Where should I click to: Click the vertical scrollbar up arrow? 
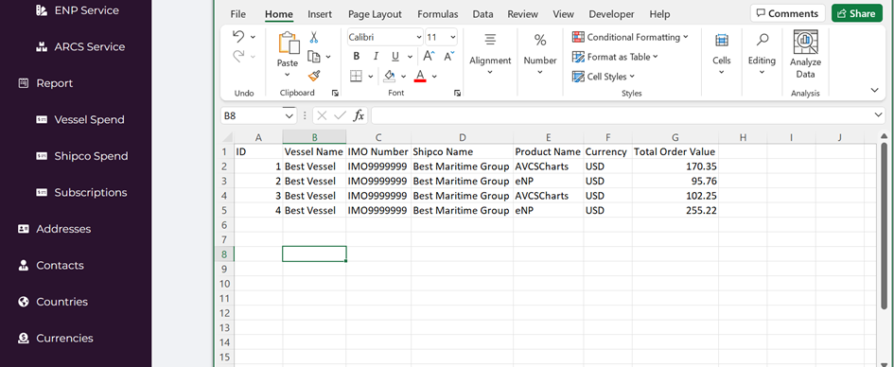[x=885, y=136]
